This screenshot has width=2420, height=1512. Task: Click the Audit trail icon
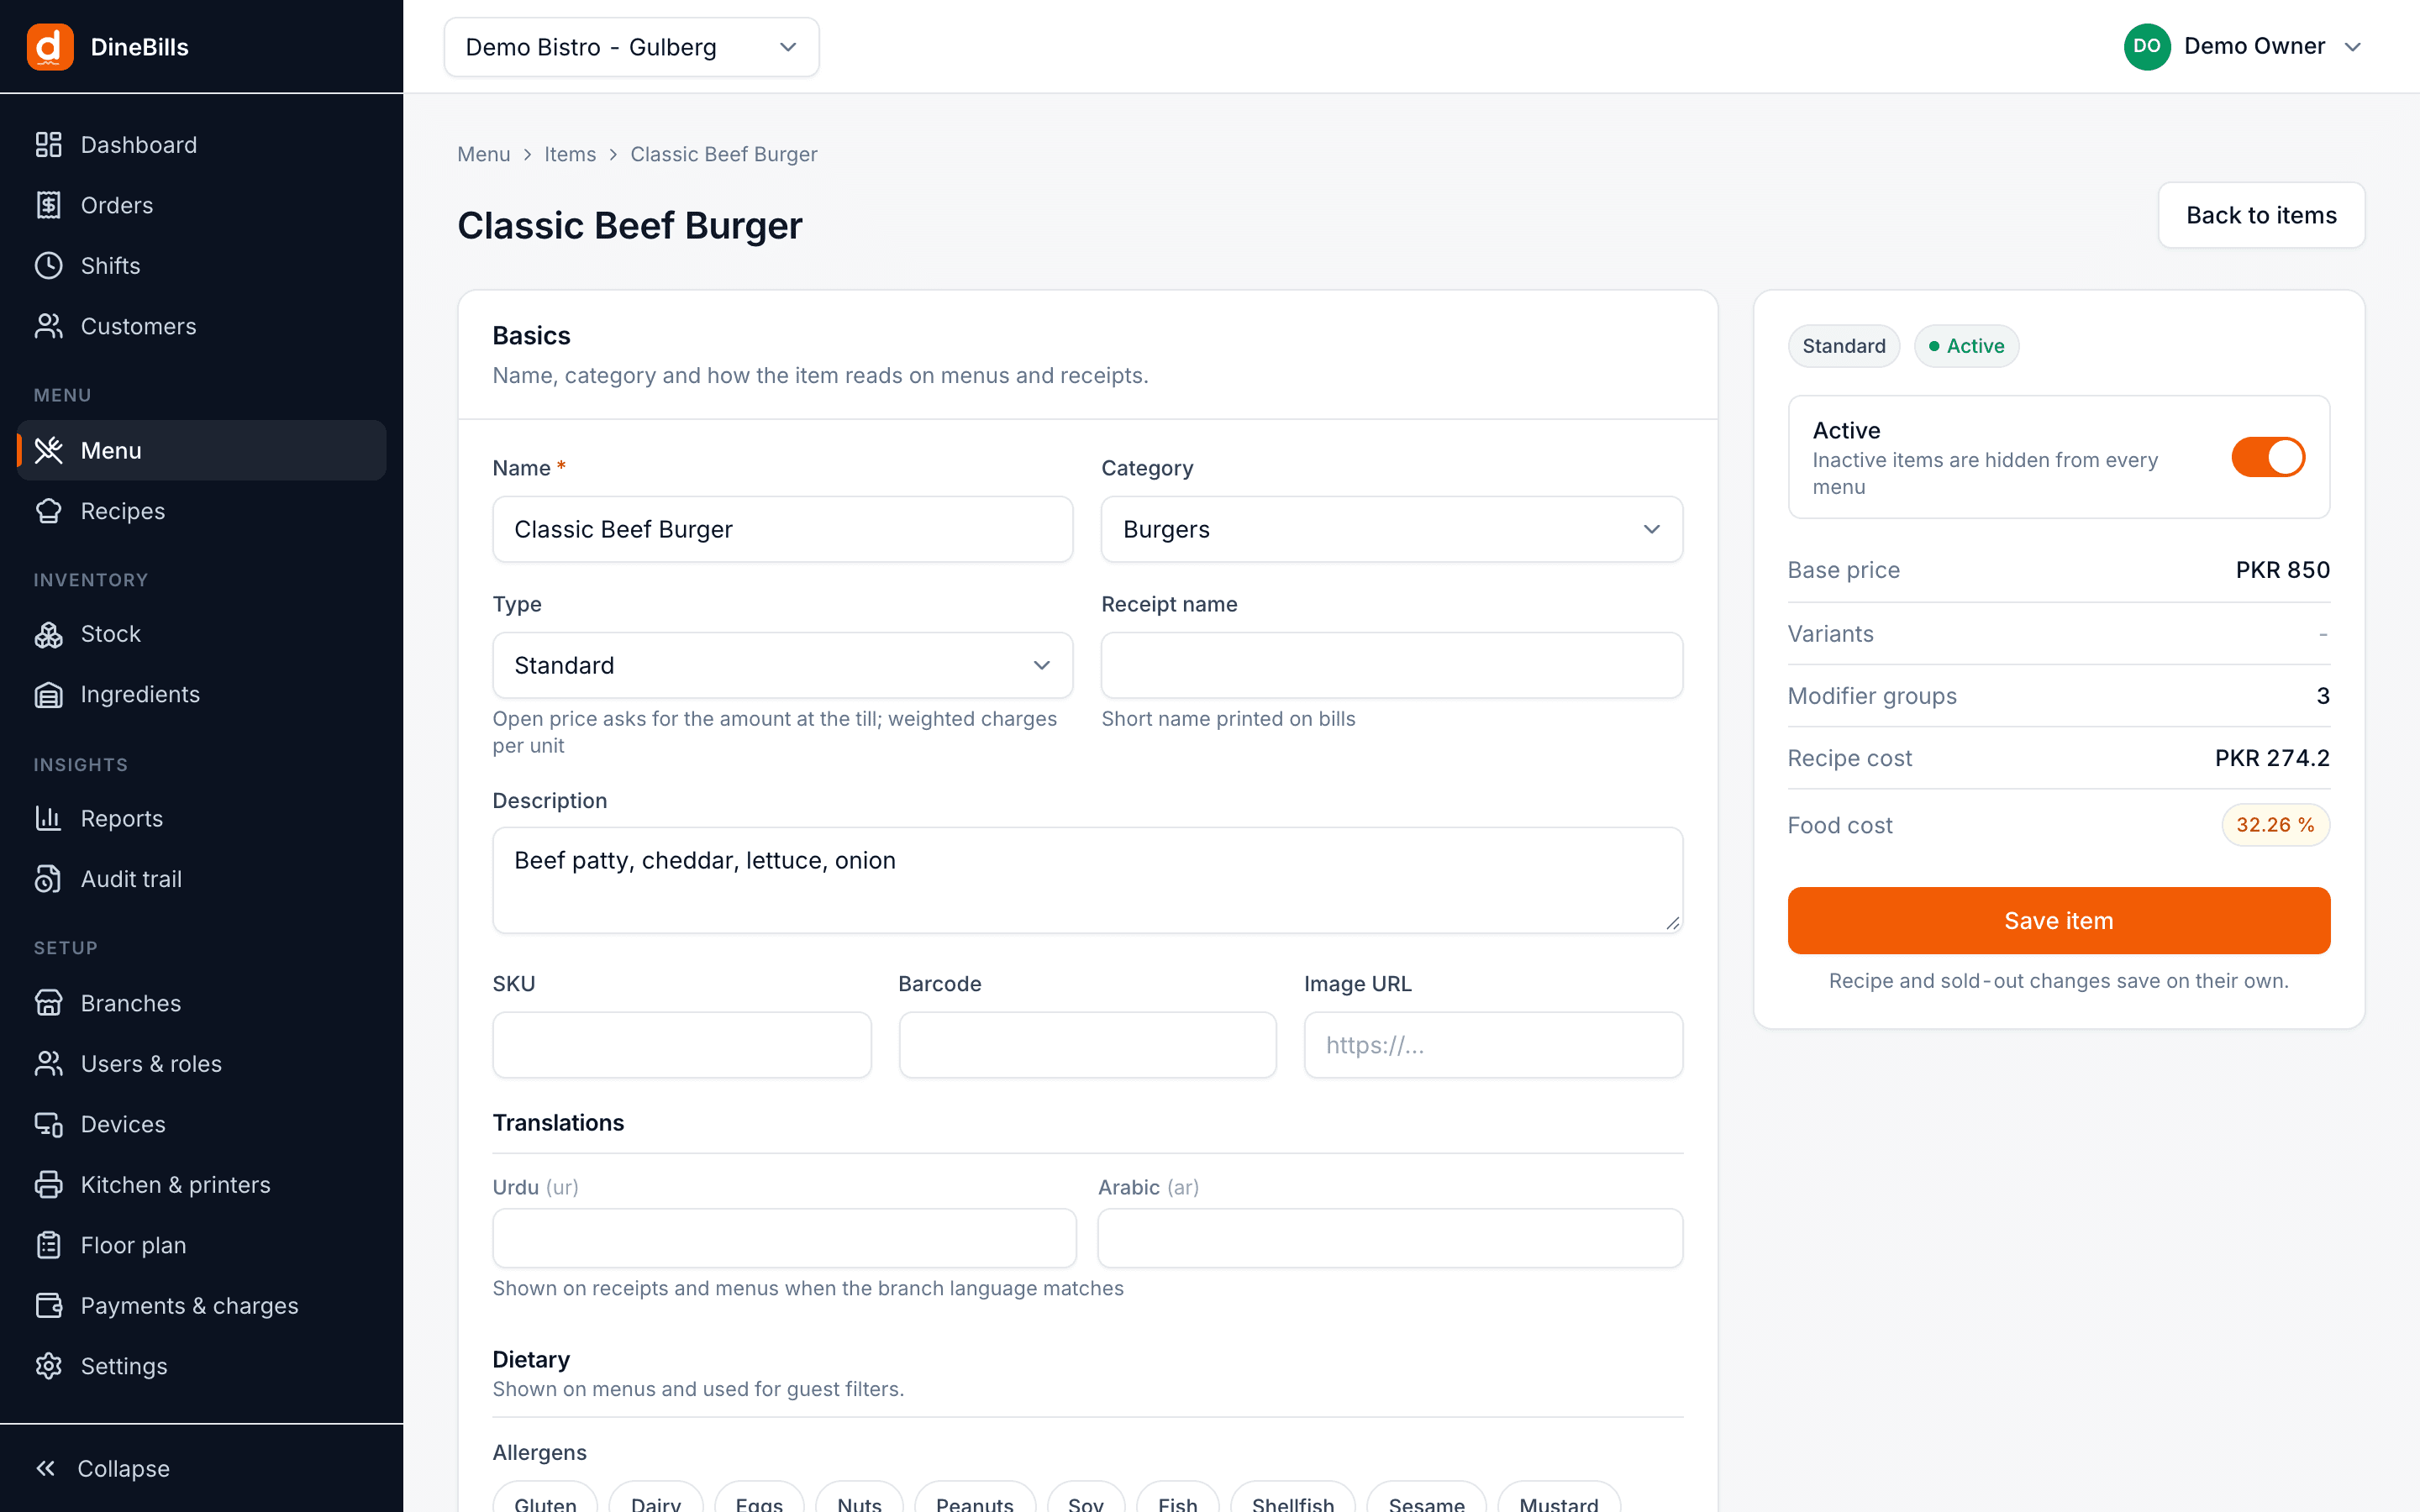click(x=48, y=879)
